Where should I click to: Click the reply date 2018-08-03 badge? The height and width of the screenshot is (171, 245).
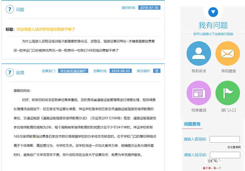[121, 71]
